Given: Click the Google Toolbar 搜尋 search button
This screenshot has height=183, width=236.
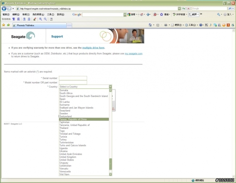Looking at the screenshot, I should coord(131,14).
